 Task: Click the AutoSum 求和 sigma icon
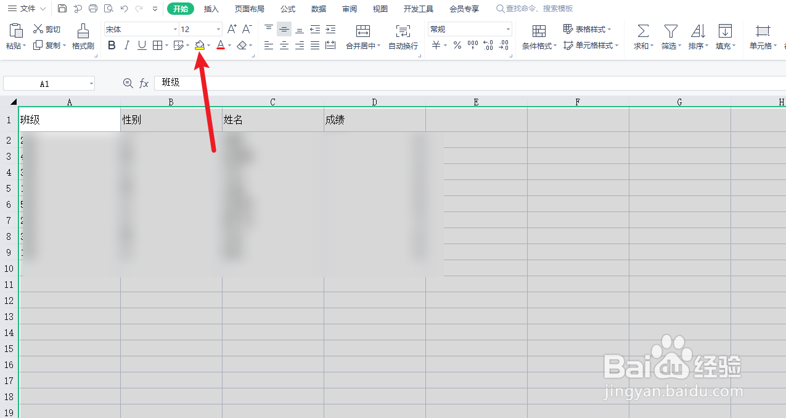point(643,31)
